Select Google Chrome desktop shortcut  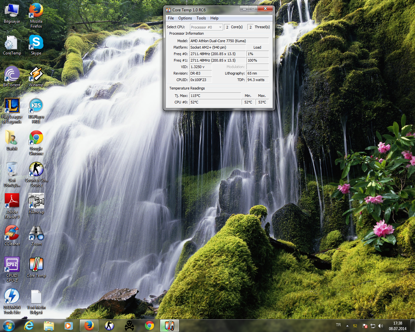[x=36, y=143]
